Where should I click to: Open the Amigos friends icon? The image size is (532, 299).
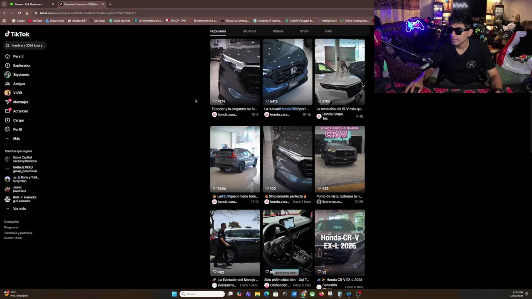[7, 83]
